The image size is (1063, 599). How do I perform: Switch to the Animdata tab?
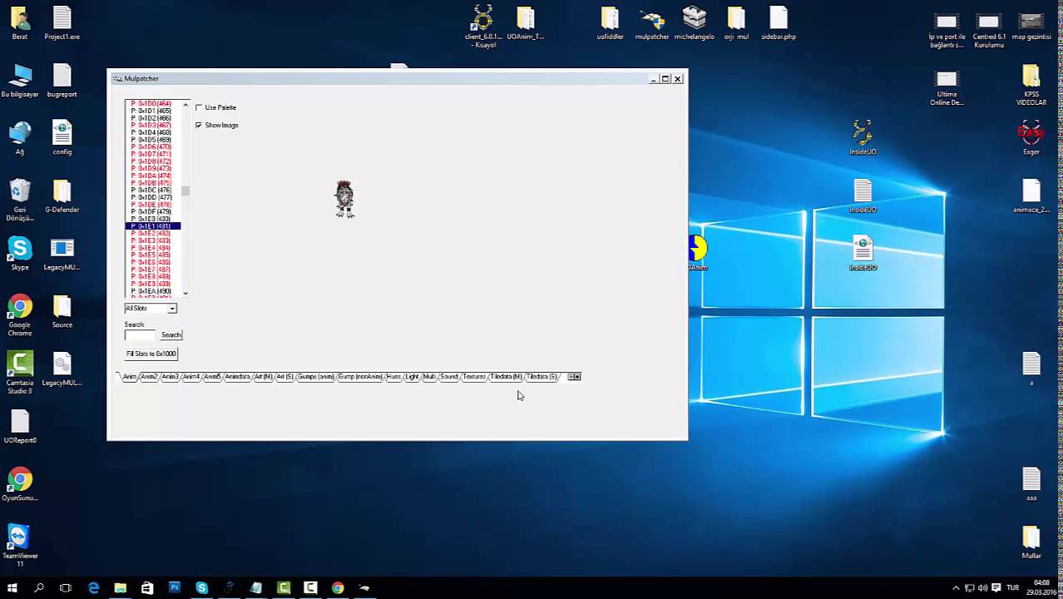[x=238, y=377]
